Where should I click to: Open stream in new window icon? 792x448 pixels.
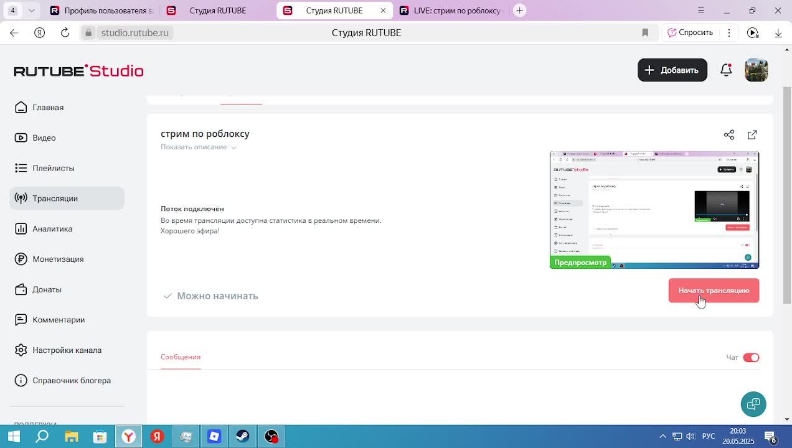(x=752, y=135)
